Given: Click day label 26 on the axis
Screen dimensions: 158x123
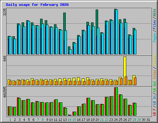Looking at the screenshot, I should (x=125, y=120).
